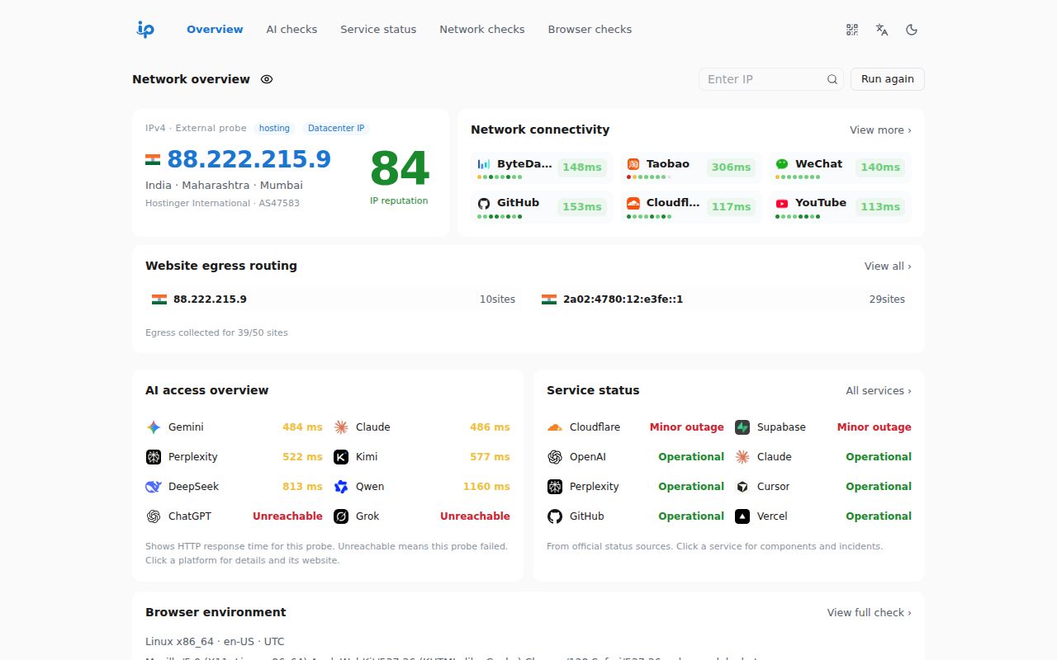1057x660 pixels.
Task: Open the language translation icon
Action: click(x=882, y=30)
